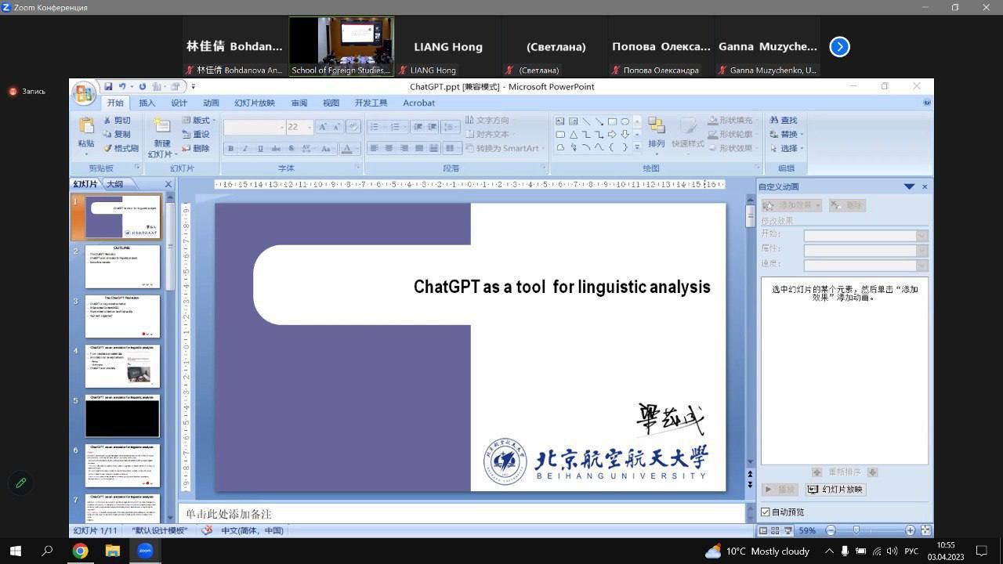
Task: Zoom out with minus button
Action: (x=831, y=530)
